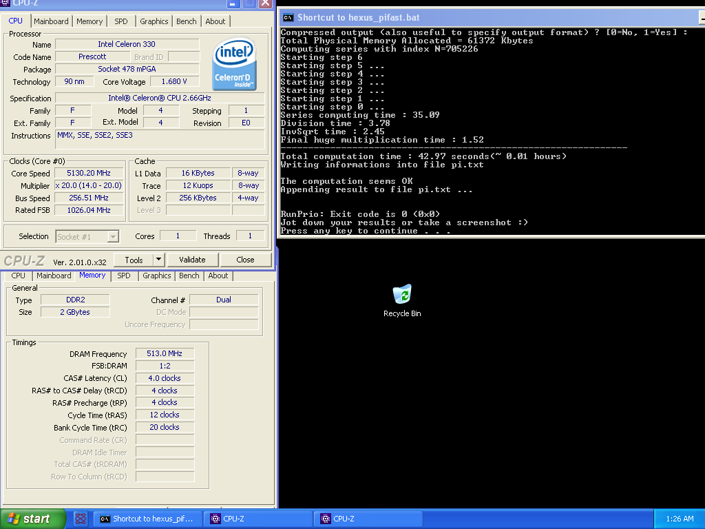This screenshot has height=529, width=705.
Task: Switch to hexus_pifast taskbar window
Action: click(148, 519)
